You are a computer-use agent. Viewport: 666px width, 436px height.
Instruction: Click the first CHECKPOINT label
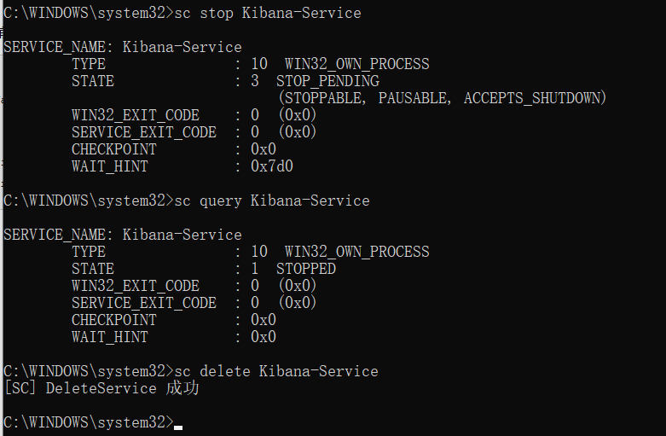(x=114, y=149)
